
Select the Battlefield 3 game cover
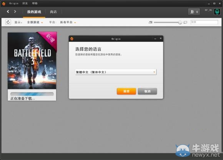point(32,61)
